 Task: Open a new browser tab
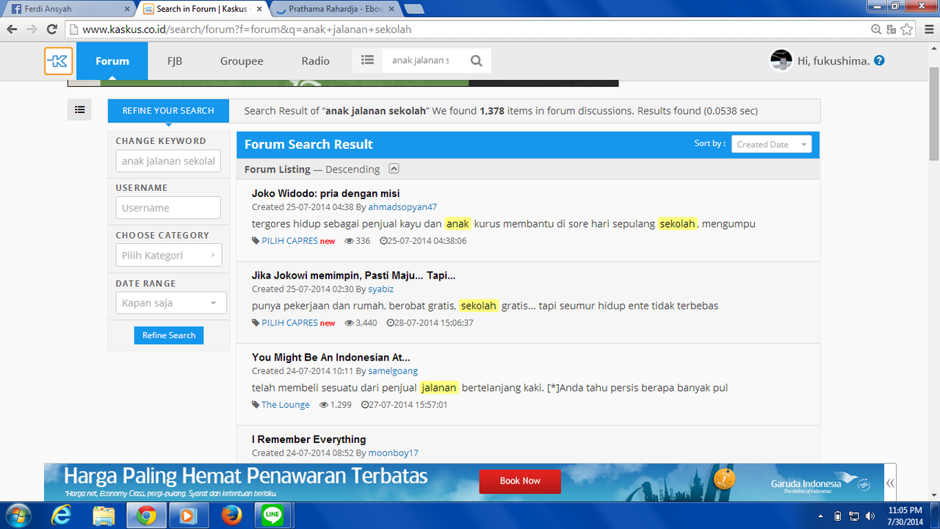coord(414,10)
